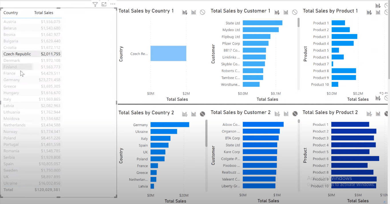Set Filter interaction on Total Sales by Product 1
Viewport: 390px width, 204px height.
(x=369, y=12)
